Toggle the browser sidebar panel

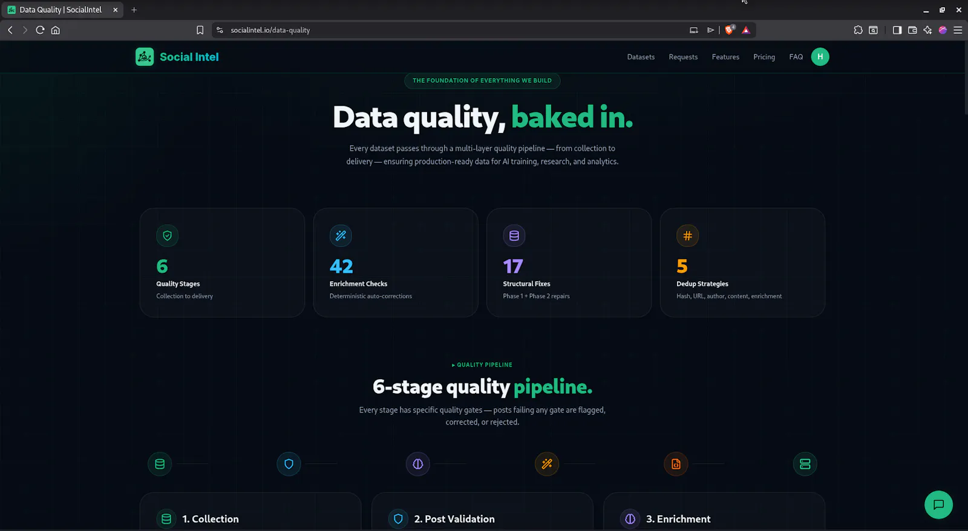click(897, 30)
